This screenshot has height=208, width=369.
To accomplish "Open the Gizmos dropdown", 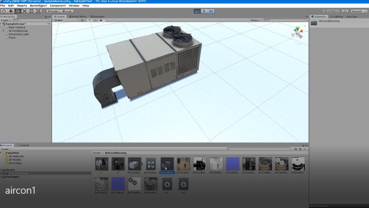I will tap(256, 20).
